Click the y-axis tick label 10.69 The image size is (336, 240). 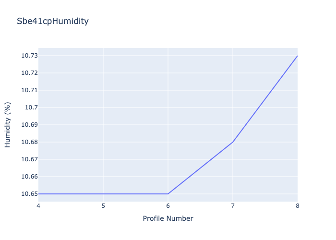point(29,125)
